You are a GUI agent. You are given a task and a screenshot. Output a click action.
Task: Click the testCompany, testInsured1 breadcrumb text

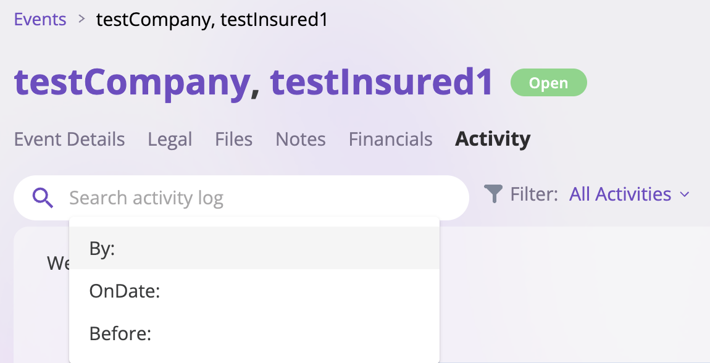coord(212,20)
